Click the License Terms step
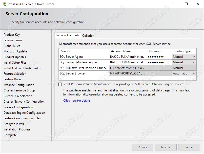Screen dimensions: 204x154 coord(13,40)
